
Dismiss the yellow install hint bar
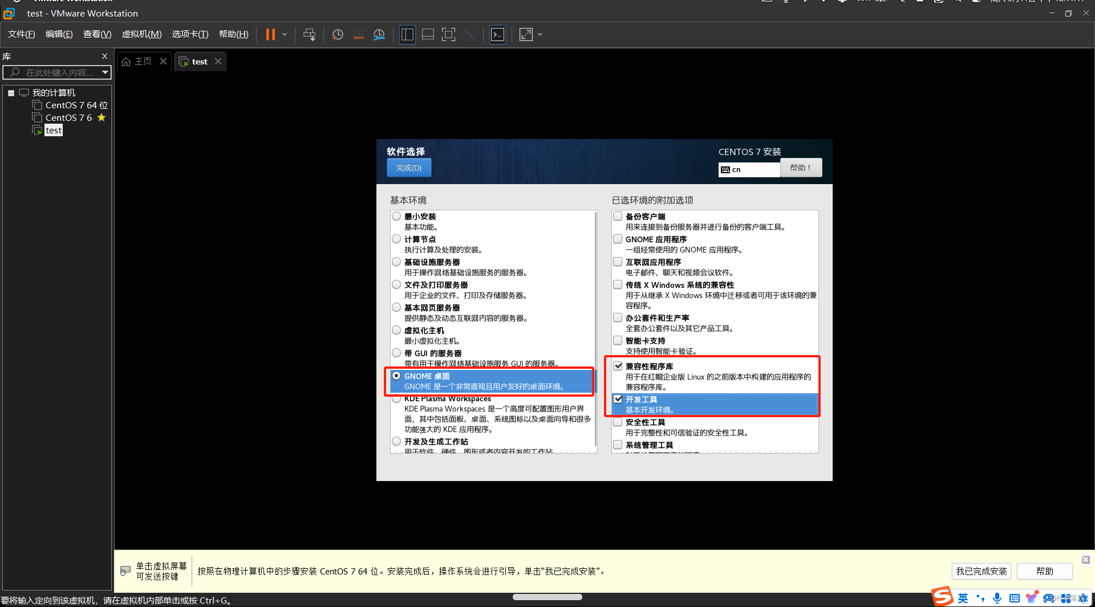pos(1086,560)
